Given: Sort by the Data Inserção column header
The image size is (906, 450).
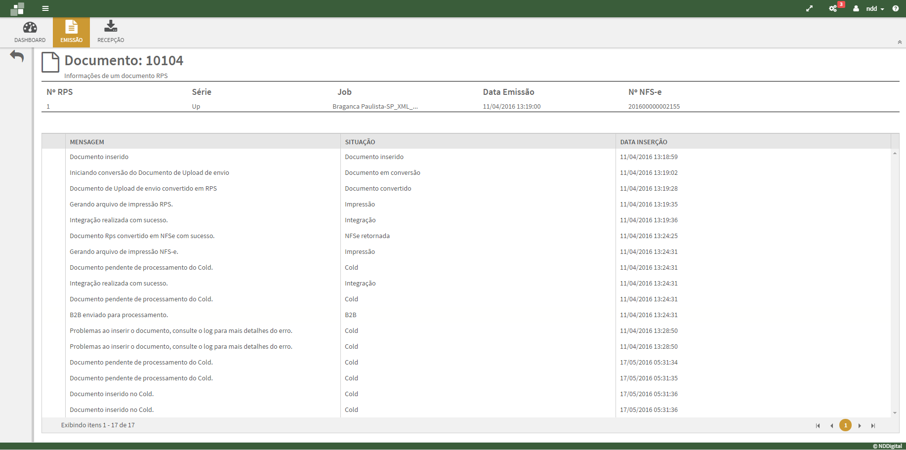Looking at the screenshot, I should tap(643, 142).
